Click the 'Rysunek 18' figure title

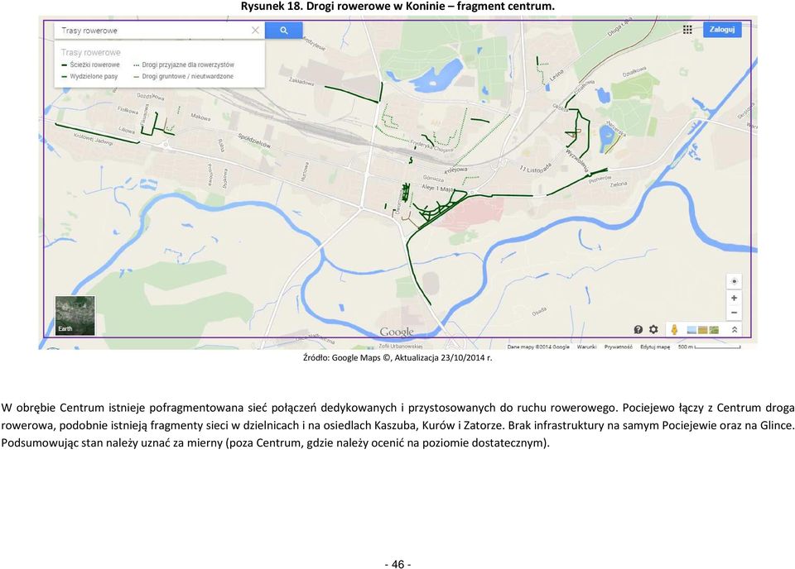point(397,7)
